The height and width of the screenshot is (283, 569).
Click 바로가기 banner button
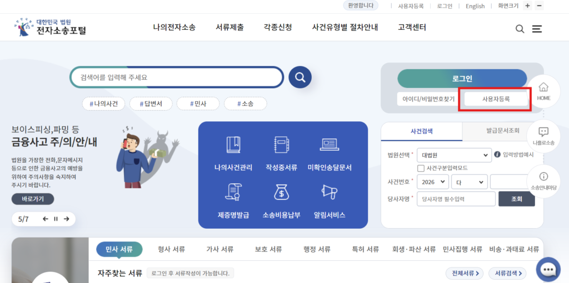point(33,199)
